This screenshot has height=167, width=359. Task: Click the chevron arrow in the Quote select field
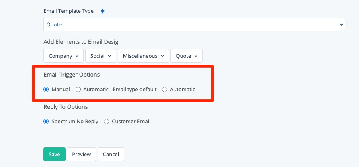click(341, 24)
